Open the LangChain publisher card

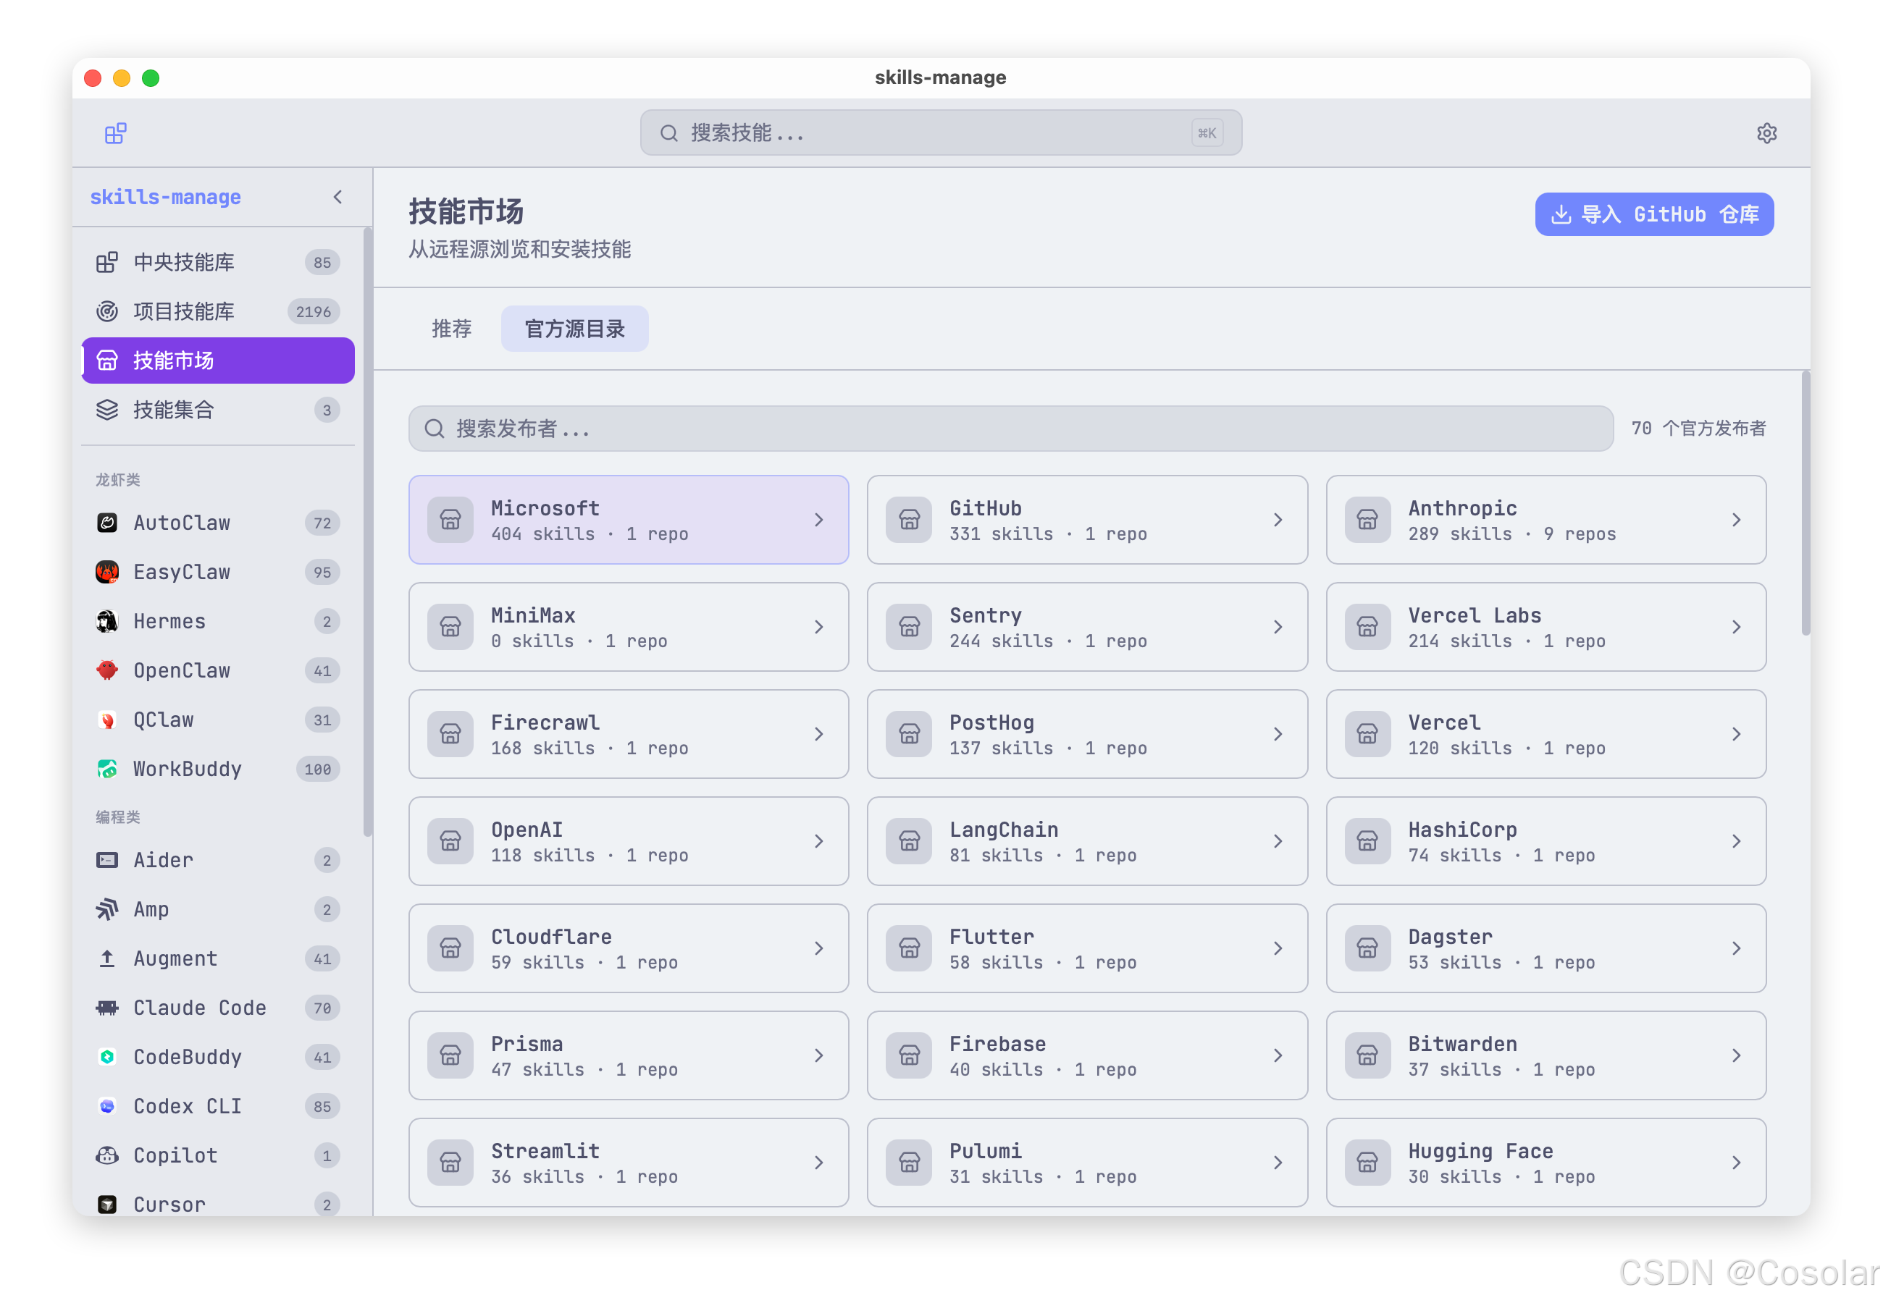tap(1088, 841)
